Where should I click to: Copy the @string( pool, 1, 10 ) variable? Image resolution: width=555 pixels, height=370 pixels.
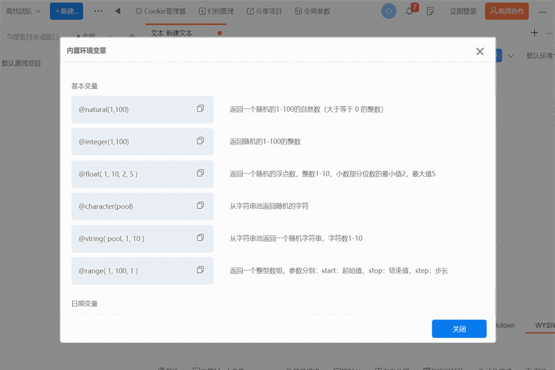200,237
